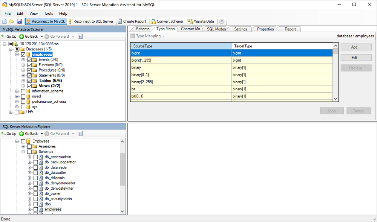Screen dimensions: 377x222
Task: Check the db_owner schema checkbox
Action: click(35, 193)
